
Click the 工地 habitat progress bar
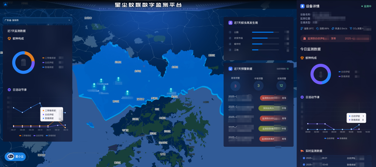pos(265,50)
